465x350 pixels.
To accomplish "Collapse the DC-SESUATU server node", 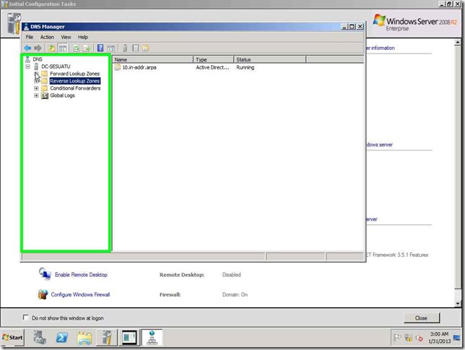I will point(27,67).
